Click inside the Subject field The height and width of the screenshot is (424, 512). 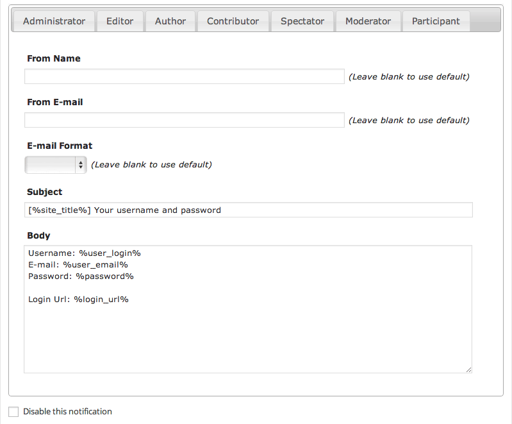[x=248, y=210]
